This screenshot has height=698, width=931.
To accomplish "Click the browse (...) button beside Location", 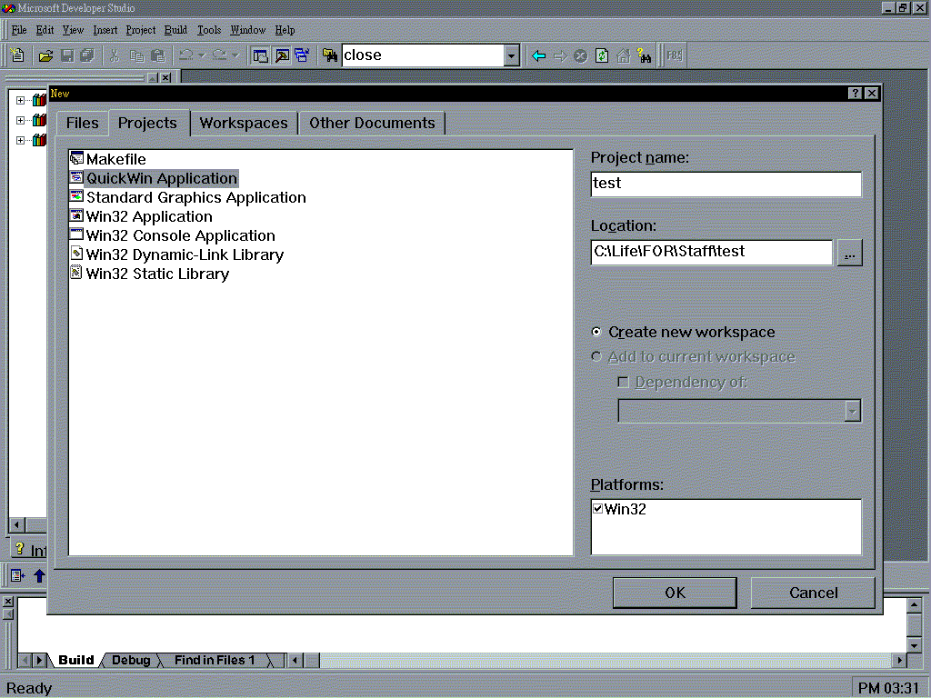I will pyautogui.click(x=850, y=254).
